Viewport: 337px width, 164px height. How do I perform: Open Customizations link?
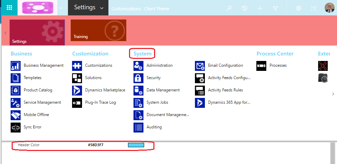pos(98,65)
